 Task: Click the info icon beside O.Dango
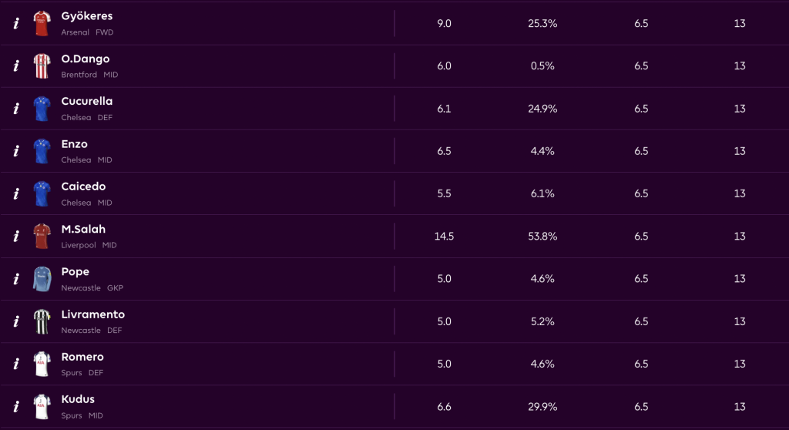(x=16, y=66)
